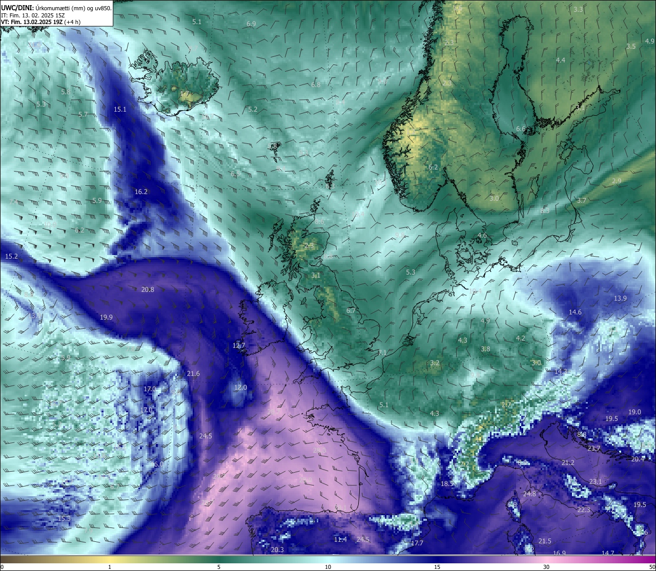The image size is (656, 571).
Task: Click the 21.5 value near Sardinia
Action: tap(545, 541)
